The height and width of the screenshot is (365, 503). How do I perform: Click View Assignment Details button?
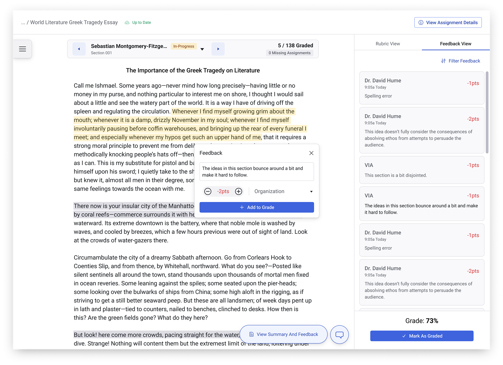tap(448, 23)
